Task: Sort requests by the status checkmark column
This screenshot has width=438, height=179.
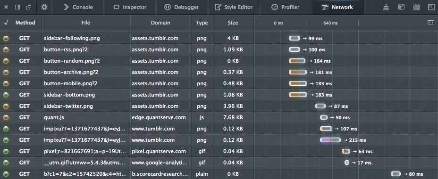Action: click(x=6, y=23)
